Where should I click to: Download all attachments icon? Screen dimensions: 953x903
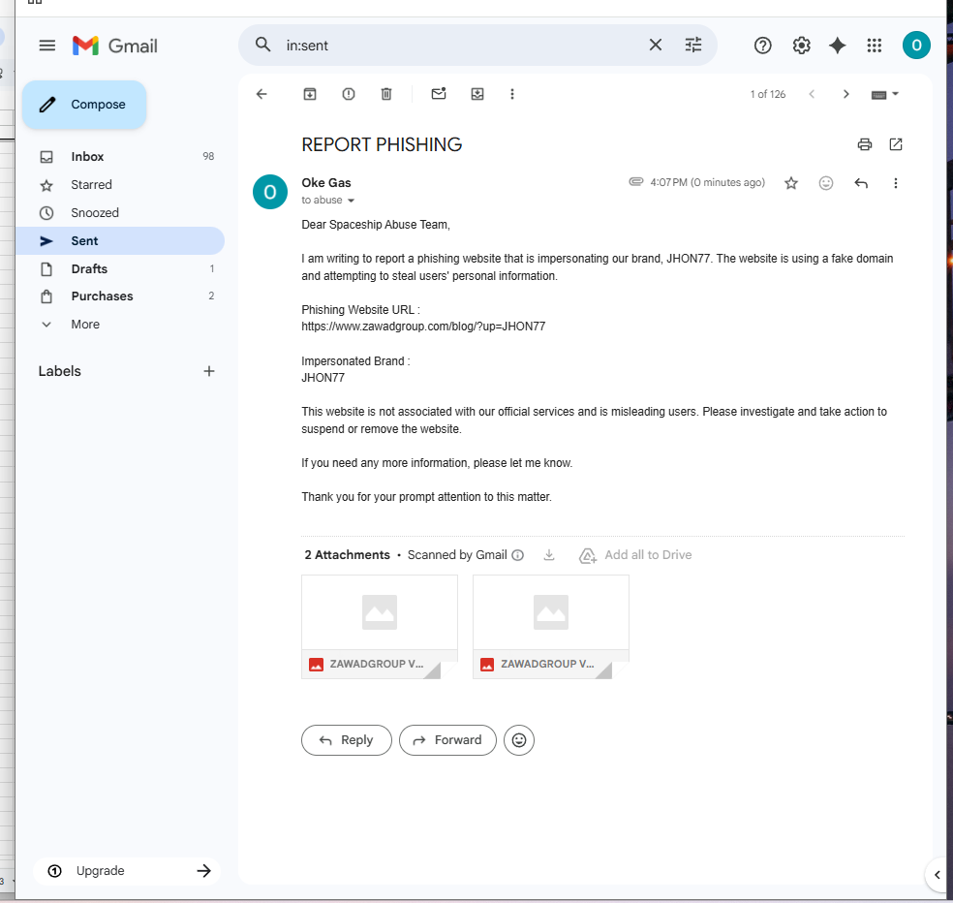pos(549,555)
